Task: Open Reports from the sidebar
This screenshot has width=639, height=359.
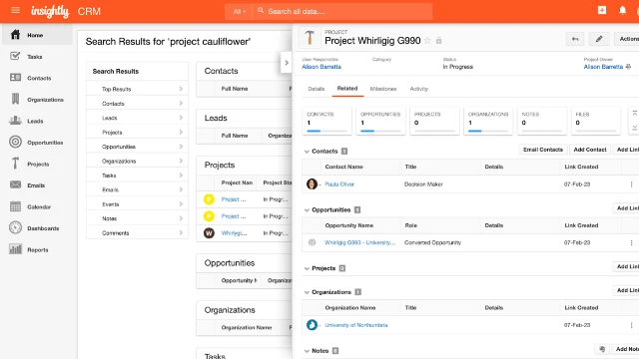Action: click(37, 250)
